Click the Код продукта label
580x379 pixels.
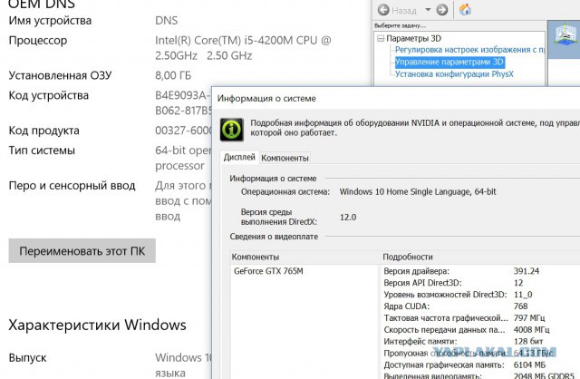(43, 131)
